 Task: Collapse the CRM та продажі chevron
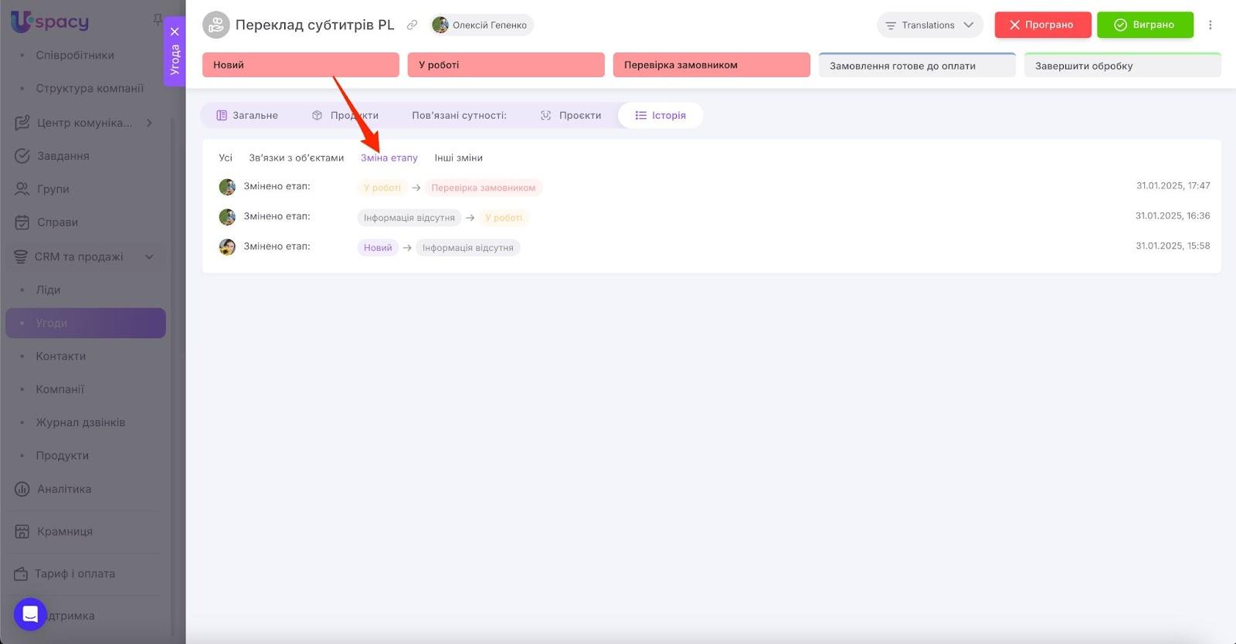coord(149,257)
